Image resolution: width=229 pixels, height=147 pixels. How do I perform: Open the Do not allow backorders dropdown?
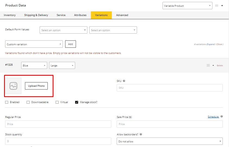(170, 141)
